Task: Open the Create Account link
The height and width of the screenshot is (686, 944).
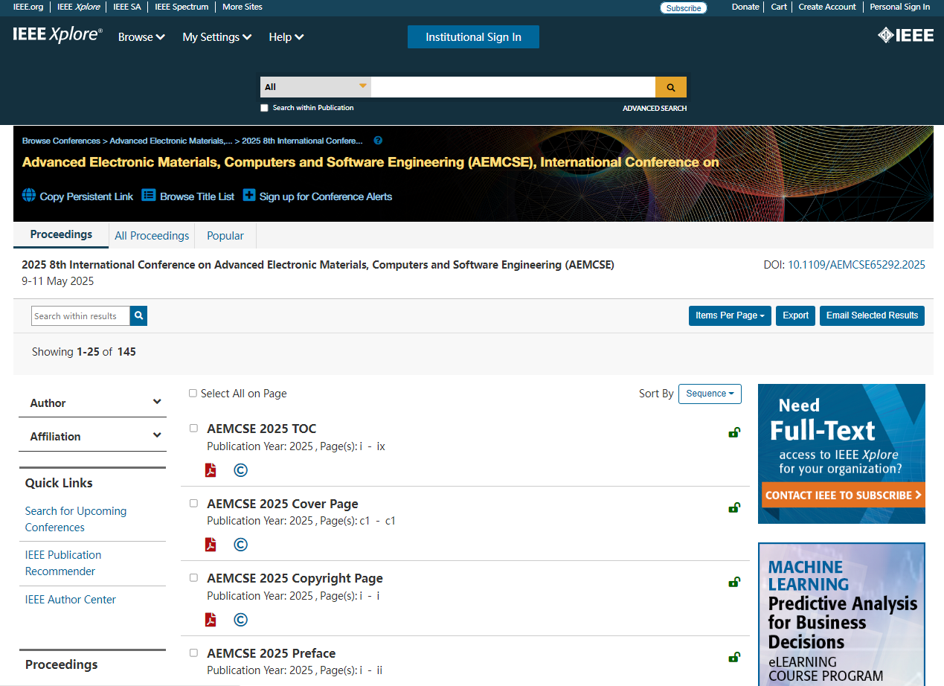Action: coord(827,7)
